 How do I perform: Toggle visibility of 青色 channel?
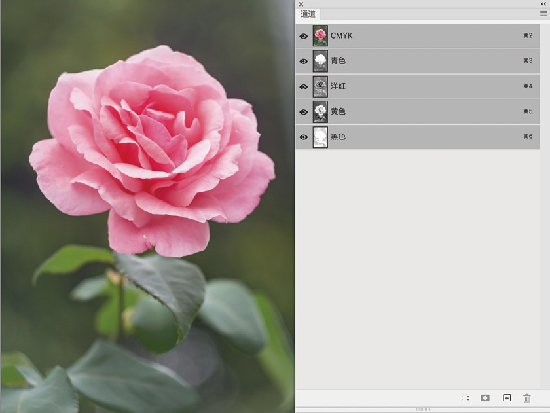(304, 62)
